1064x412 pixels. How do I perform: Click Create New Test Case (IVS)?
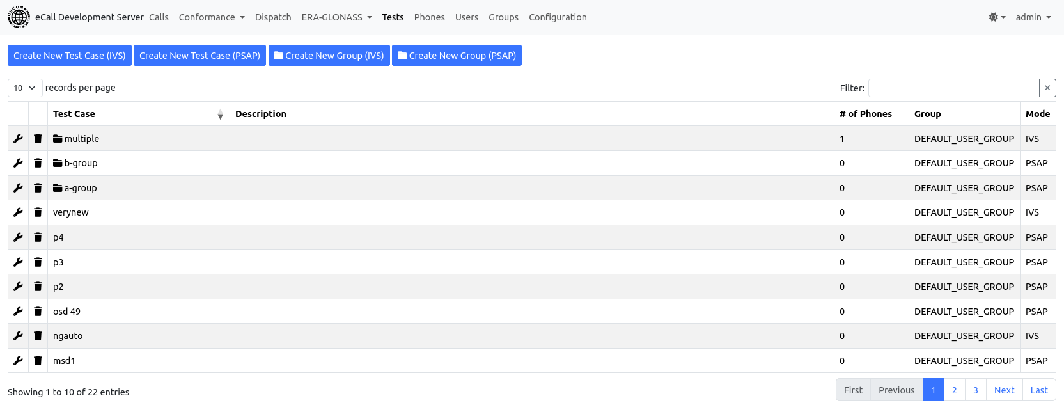[70, 56]
